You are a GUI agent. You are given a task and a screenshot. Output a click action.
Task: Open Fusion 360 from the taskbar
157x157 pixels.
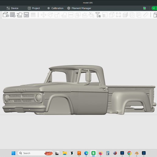click(79, 153)
